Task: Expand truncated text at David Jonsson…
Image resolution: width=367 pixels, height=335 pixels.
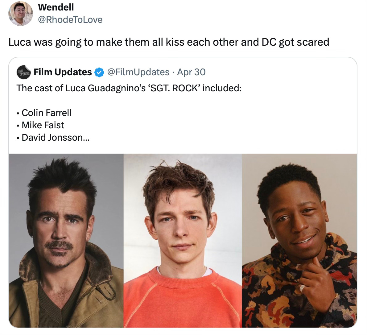Action: click(x=53, y=137)
